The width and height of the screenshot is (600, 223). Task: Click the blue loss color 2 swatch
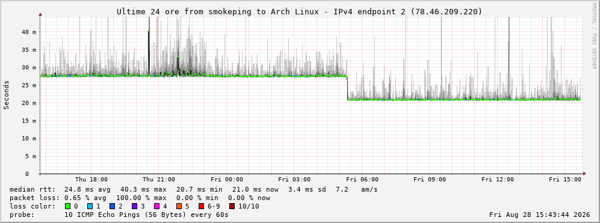112,207
